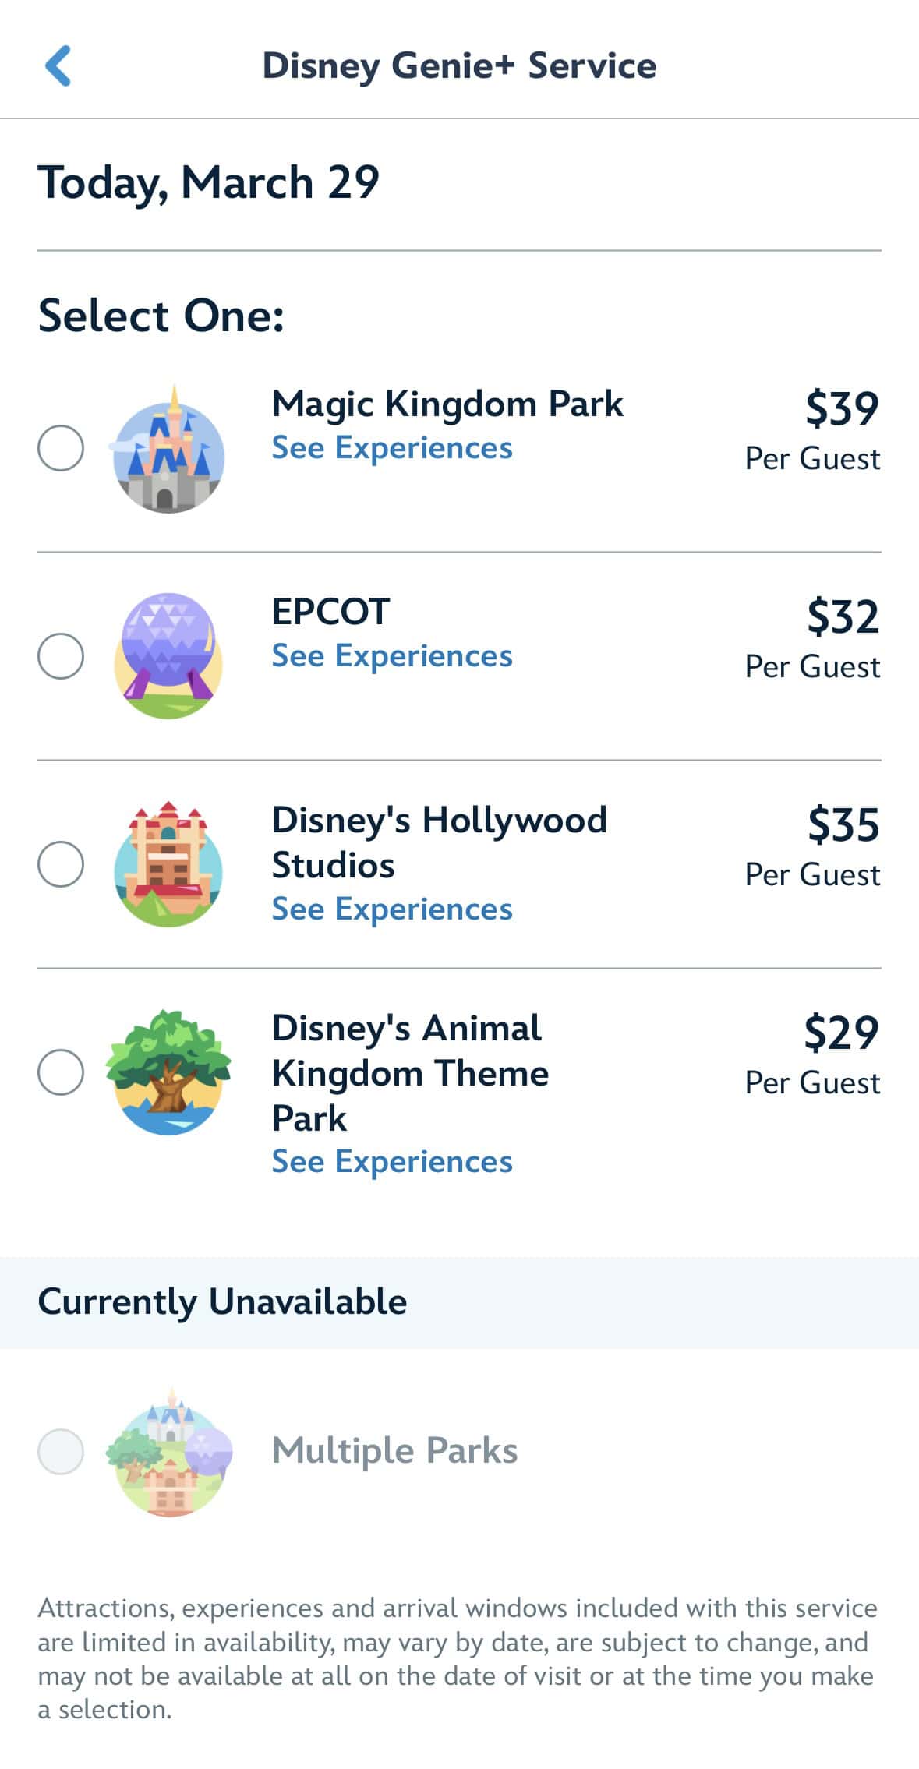
Task: Choose the Disney's Hollywood Studios radio button
Action: (61, 863)
